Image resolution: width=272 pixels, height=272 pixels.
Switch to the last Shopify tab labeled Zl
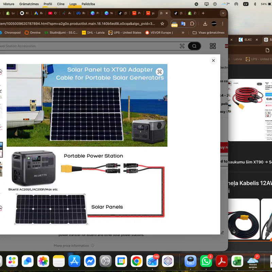click(192, 13)
